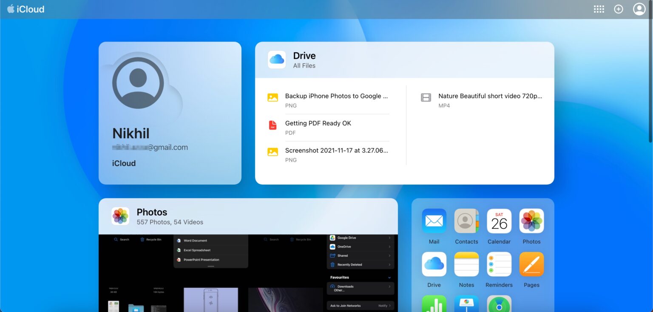
Task: Launch the Notes app icon
Action: click(x=466, y=264)
